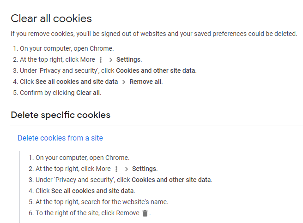
Task: Click the trash Remove icon in step 6
Action: click(x=145, y=213)
